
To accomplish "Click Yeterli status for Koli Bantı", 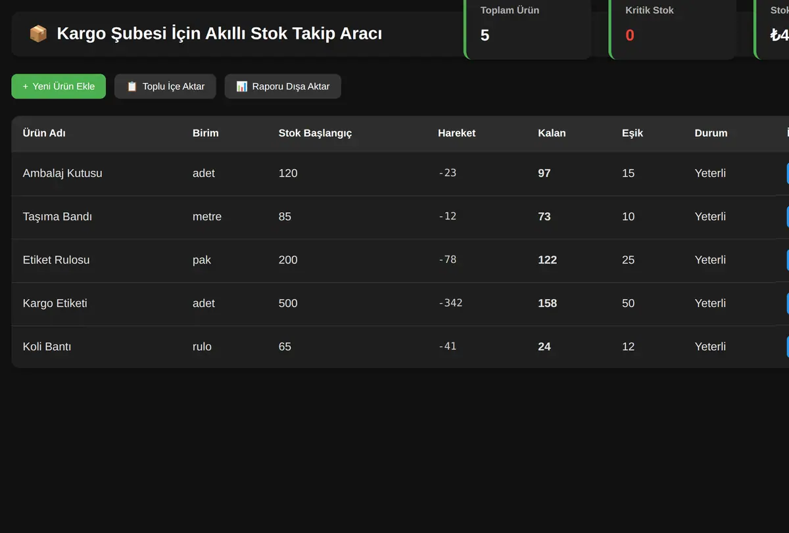I will point(710,346).
